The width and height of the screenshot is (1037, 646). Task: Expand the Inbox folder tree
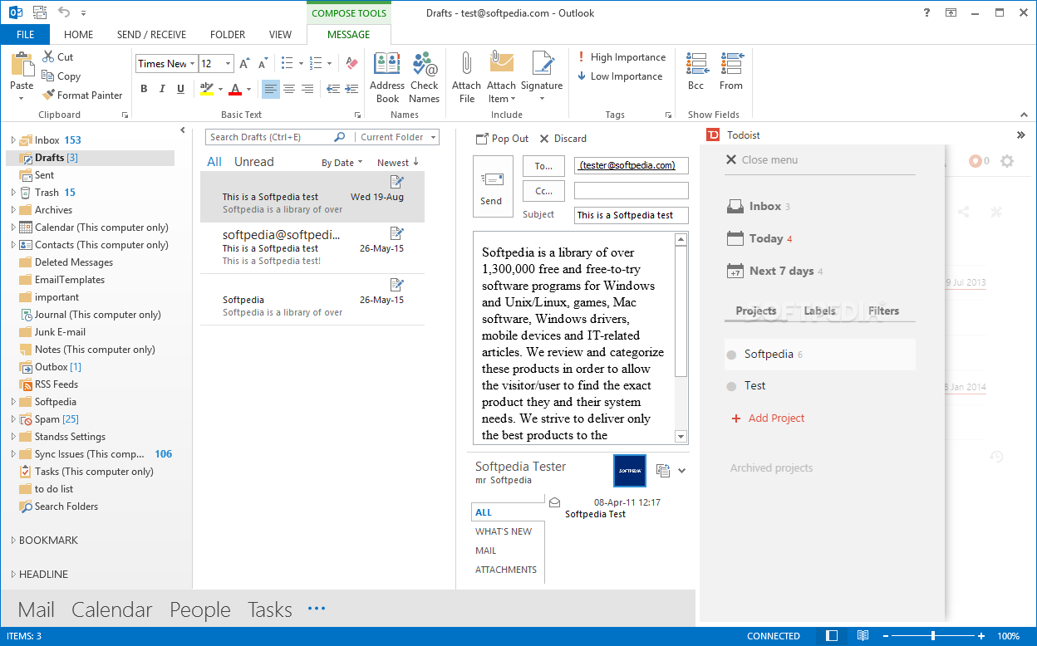pyautogui.click(x=12, y=140)
